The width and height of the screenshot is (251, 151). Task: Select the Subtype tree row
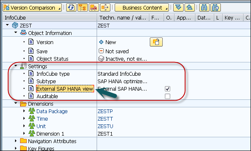[x=46, y=81]
